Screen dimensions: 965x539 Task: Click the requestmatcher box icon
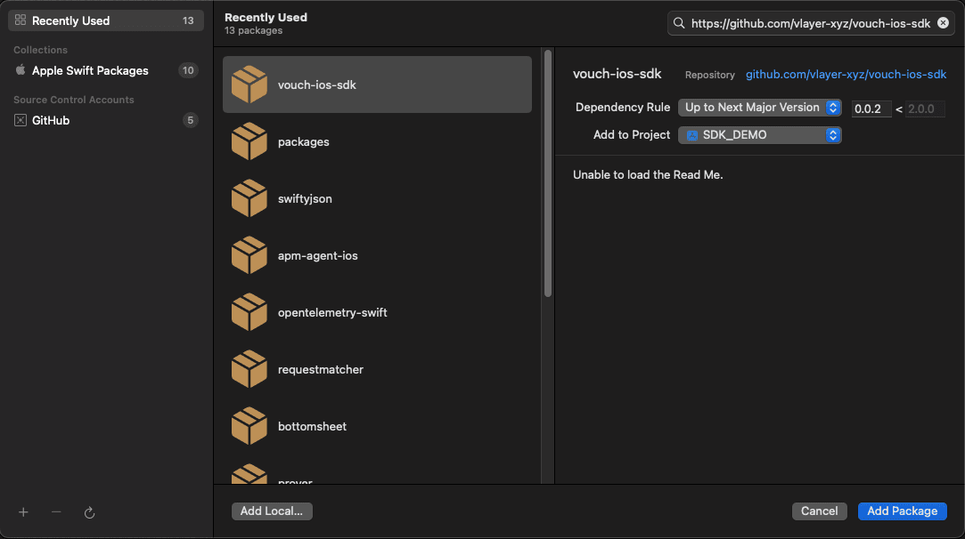click(x=249, y=369)
